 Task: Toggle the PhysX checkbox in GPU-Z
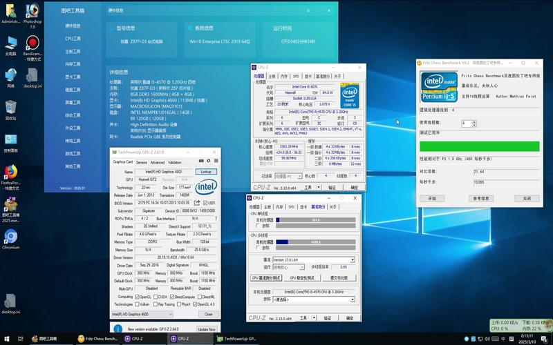[179, 304]
